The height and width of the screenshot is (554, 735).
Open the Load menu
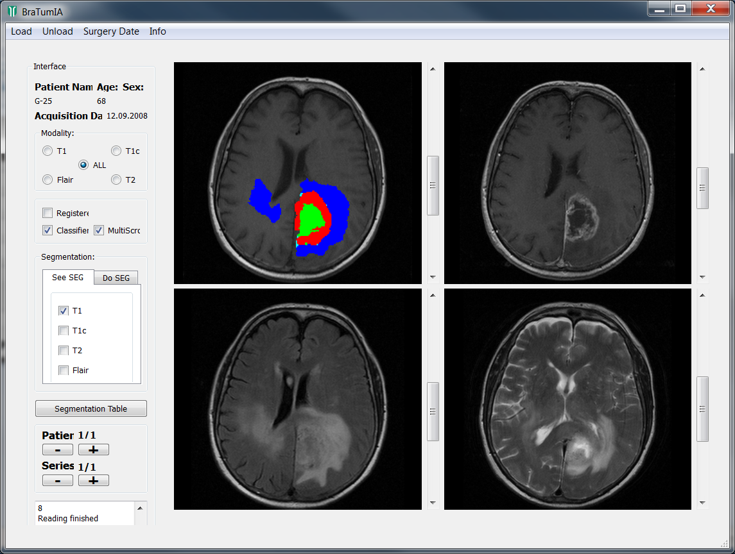21,31
